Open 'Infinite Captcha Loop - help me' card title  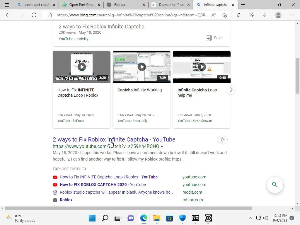[x=198, y=93]
